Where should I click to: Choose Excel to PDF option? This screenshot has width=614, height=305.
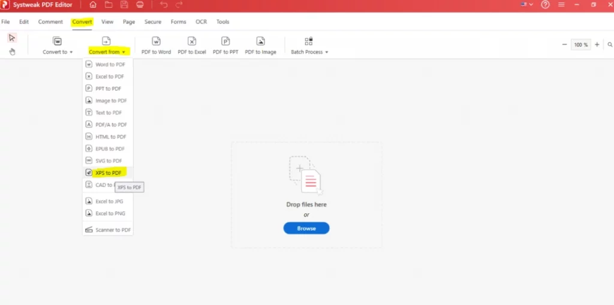(x=108, y=76)
